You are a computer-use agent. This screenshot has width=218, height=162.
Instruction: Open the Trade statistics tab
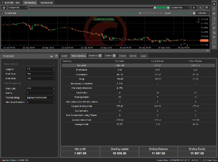point(78,56)
